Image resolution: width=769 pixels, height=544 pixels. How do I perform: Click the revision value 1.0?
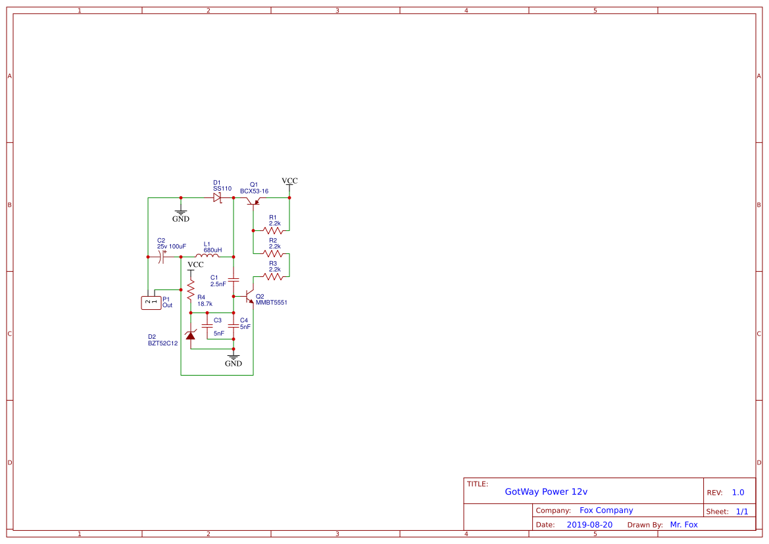[738, 493]
